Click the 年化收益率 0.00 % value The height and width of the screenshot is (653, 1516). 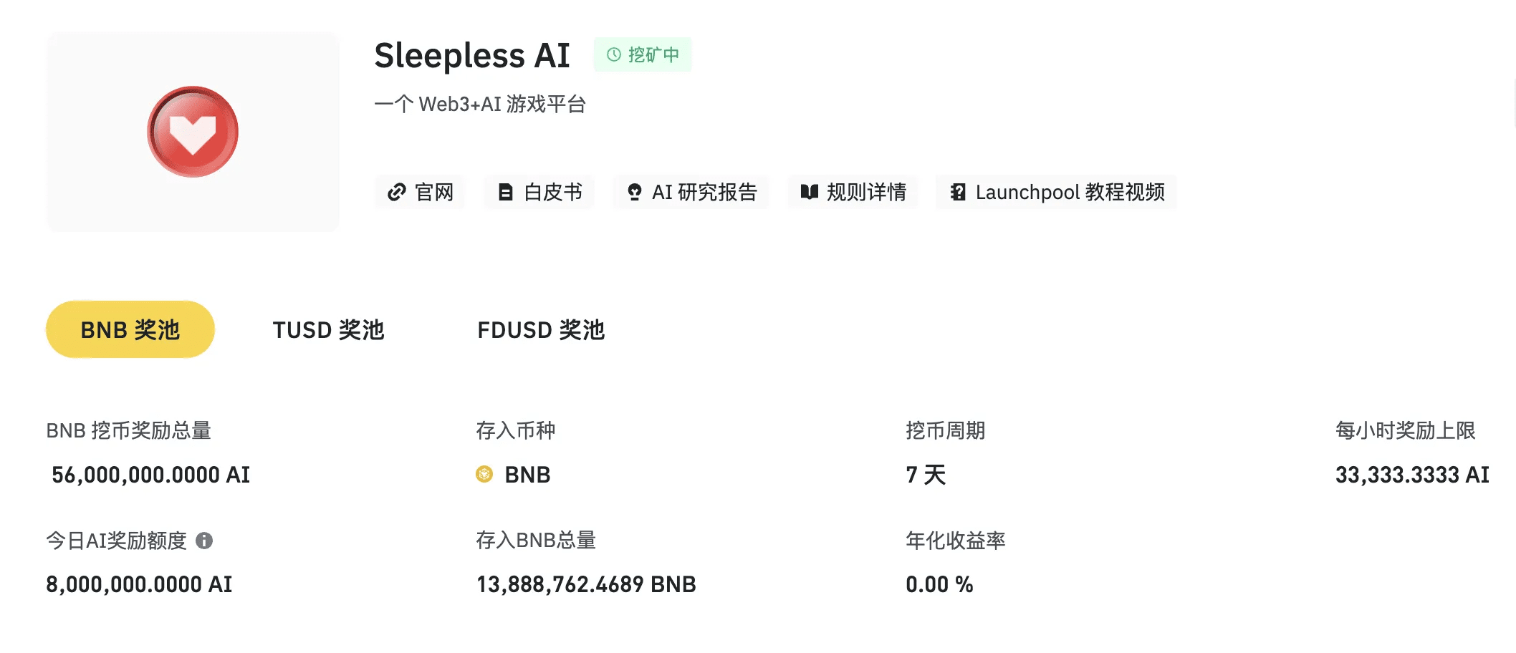pos(939,584)
